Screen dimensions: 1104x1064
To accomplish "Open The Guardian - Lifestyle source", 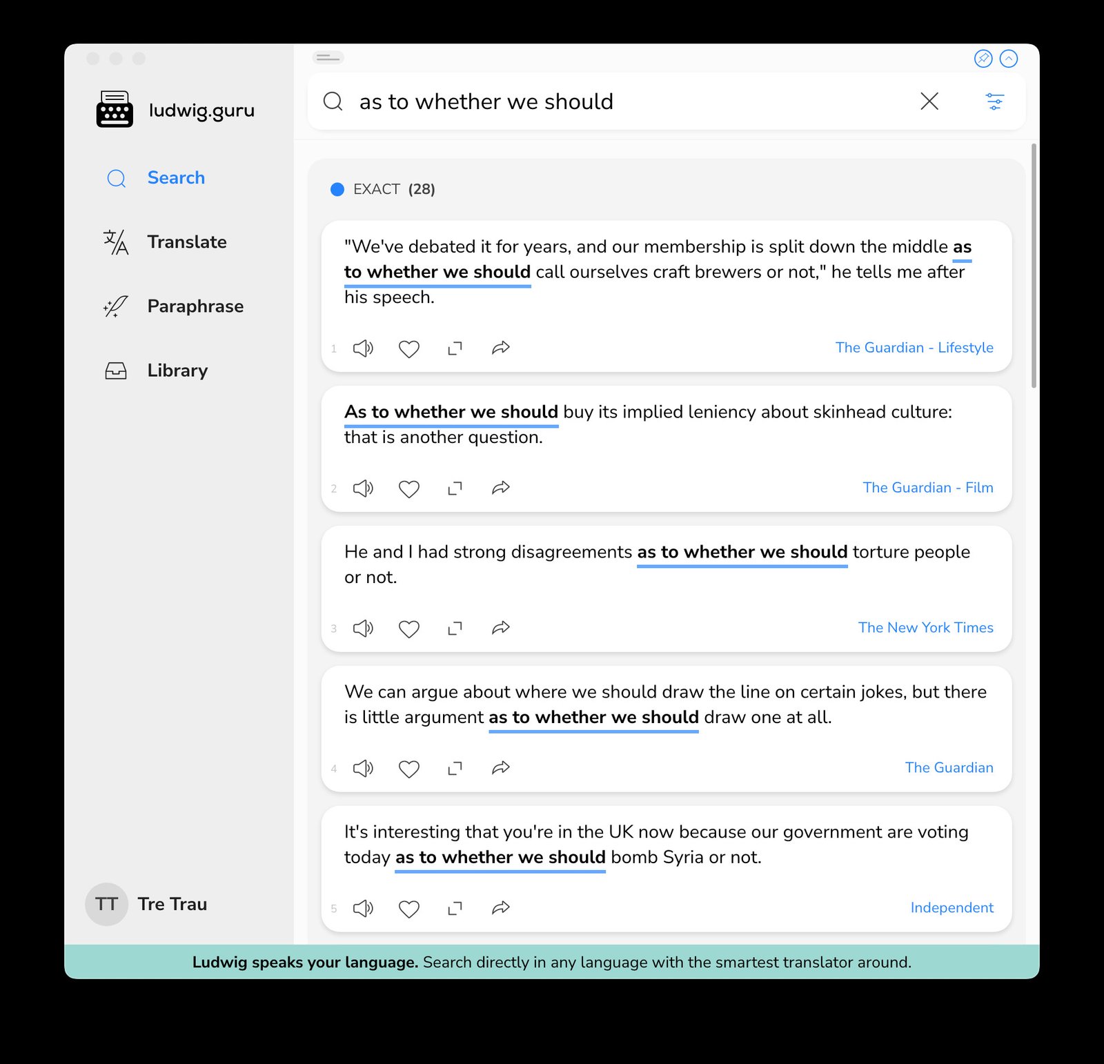I will (914, 348).
